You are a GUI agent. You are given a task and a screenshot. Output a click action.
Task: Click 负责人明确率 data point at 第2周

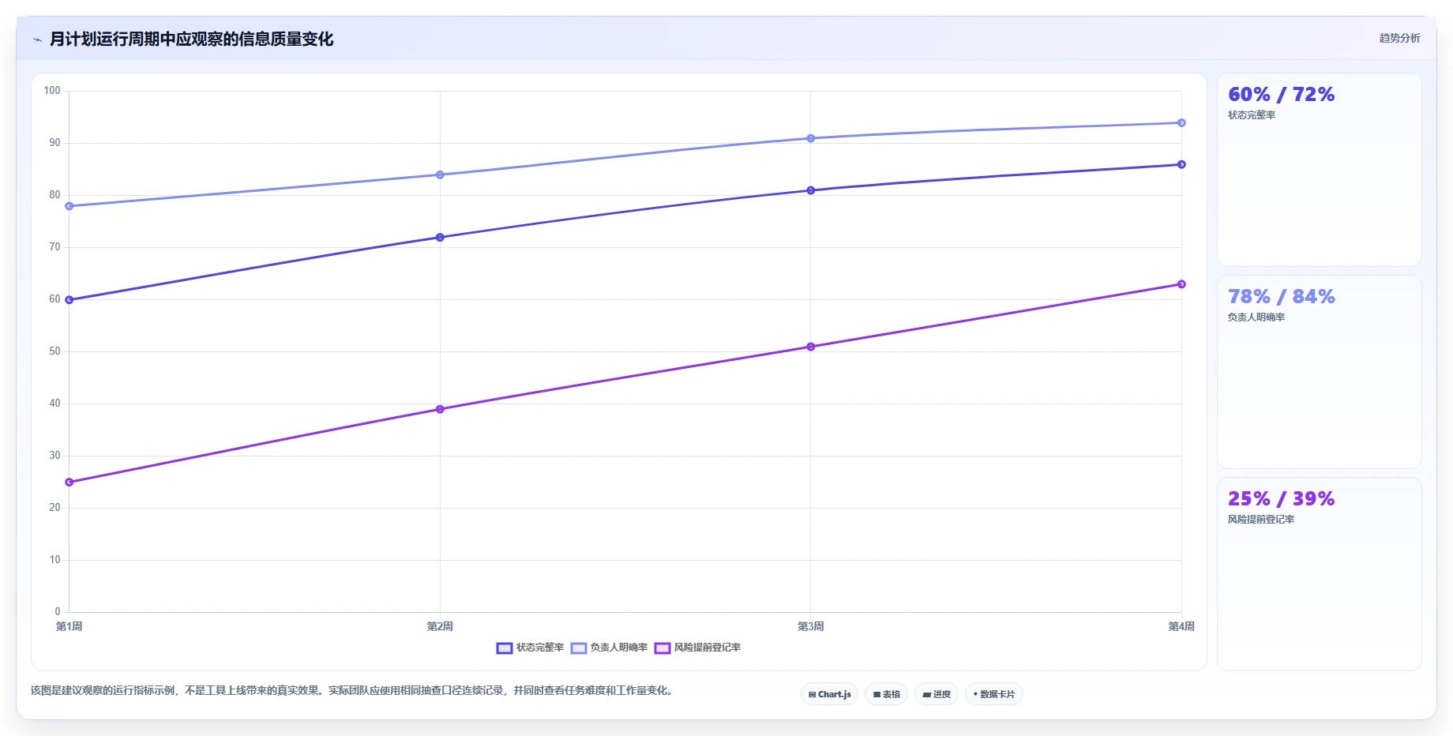440,175
